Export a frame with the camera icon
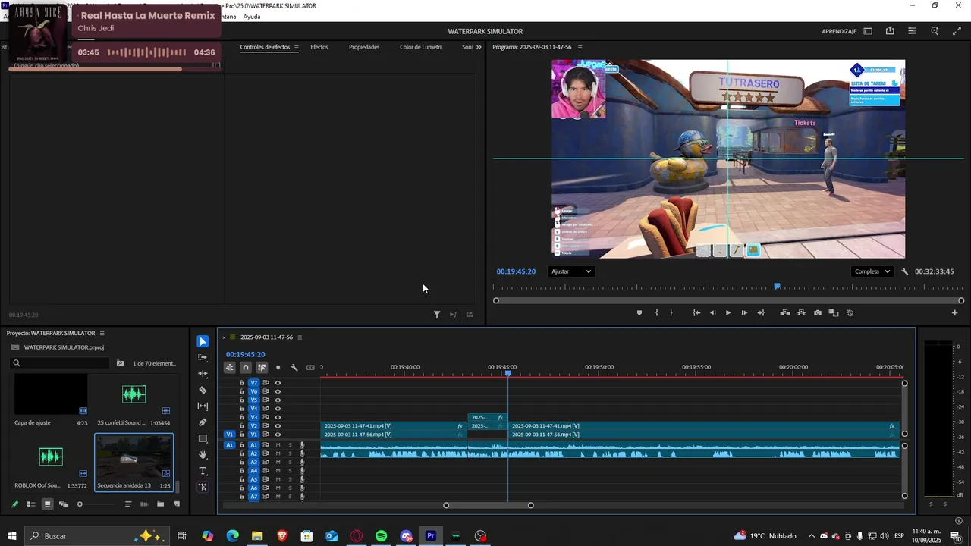 tap(817, 313)
